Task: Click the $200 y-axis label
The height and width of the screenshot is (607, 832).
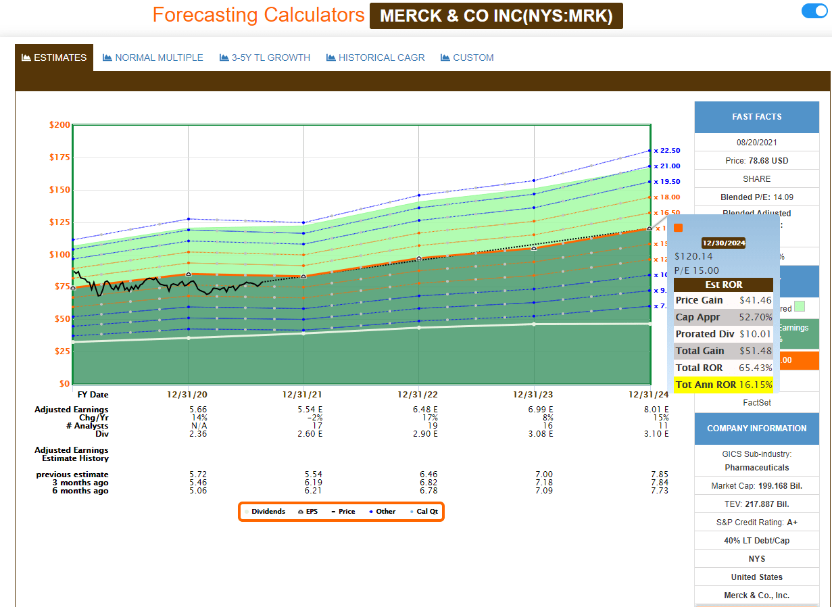Action: click(59, 125)
